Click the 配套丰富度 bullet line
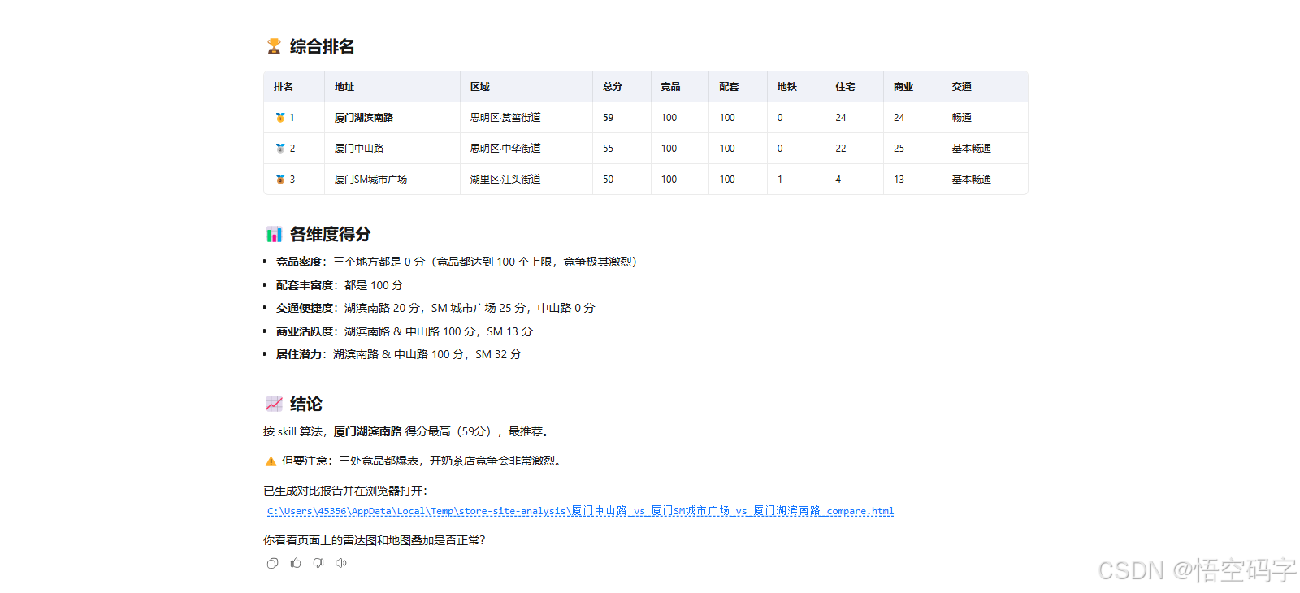The image size is (1300, 593). 340,285
